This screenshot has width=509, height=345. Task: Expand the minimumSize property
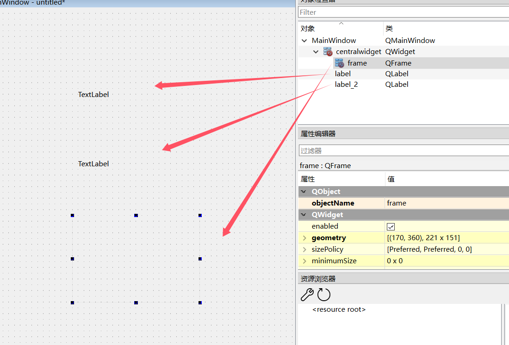(x=304, y=261)
